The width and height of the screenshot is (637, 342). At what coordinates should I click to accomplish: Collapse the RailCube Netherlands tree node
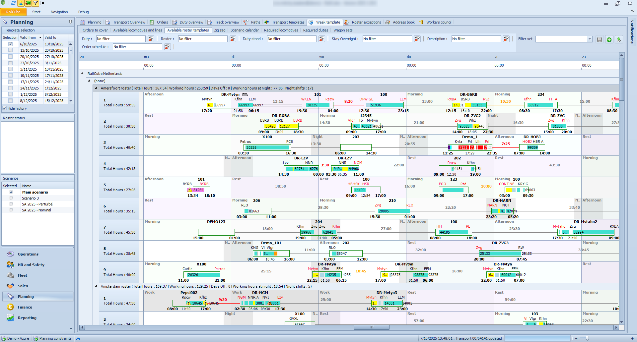tap(82, 74)
